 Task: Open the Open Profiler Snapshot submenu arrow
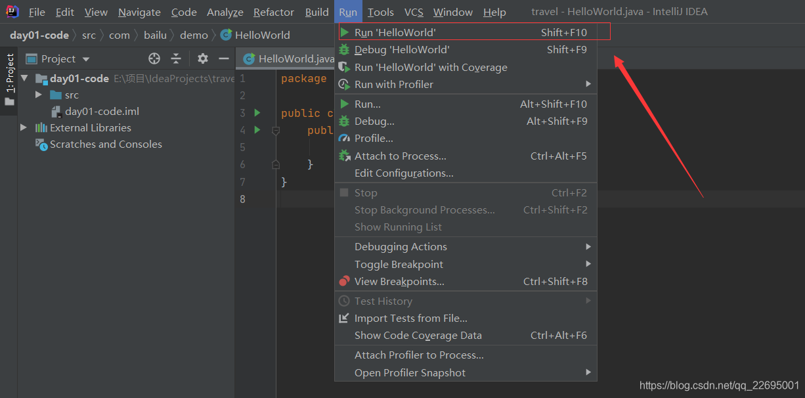click(588, 372)
